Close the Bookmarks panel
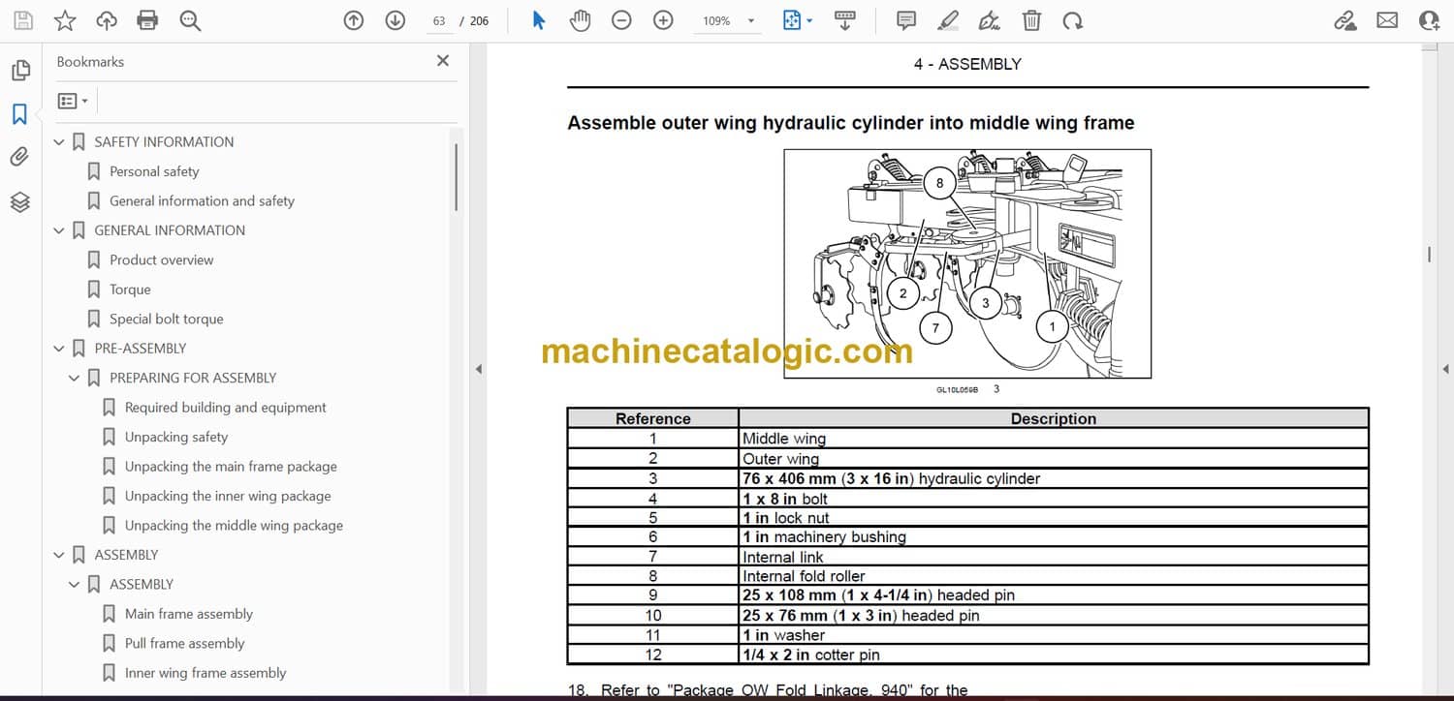This screenshot has height=701, width=1454. pyautogui.click(x=443, y=61)
